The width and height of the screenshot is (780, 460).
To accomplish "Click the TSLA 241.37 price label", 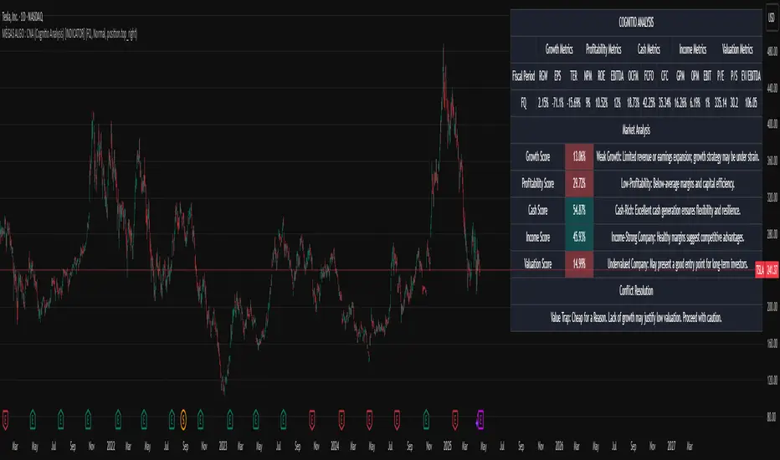I will pyautogui.click(x=767, y=270).
